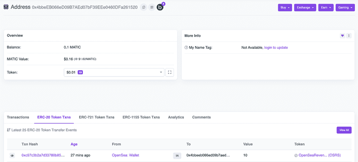Click the transfer value 10
358x162 pixels.
point(245,155)
